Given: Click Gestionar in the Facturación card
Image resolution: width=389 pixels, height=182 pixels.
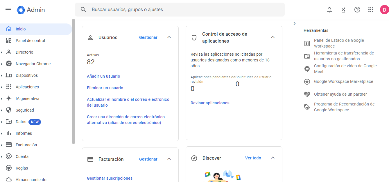Looking at the screenshot, I should point(148,159).
